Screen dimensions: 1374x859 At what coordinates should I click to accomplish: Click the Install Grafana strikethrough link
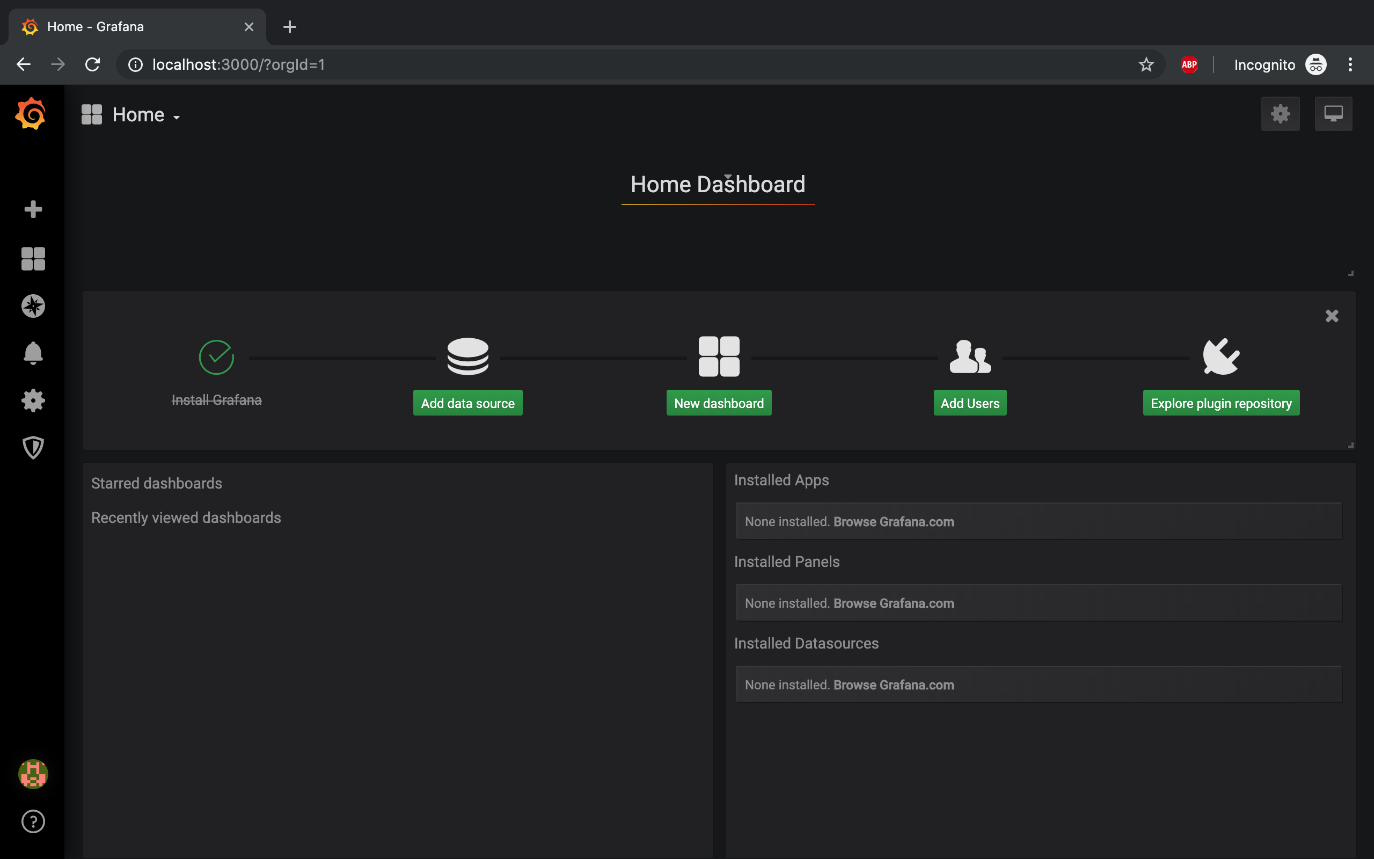point(216,400)
